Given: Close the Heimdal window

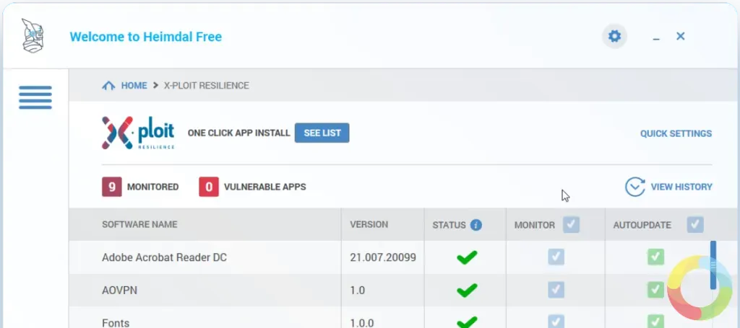Looking at the screenshot, I should (680, 36).
